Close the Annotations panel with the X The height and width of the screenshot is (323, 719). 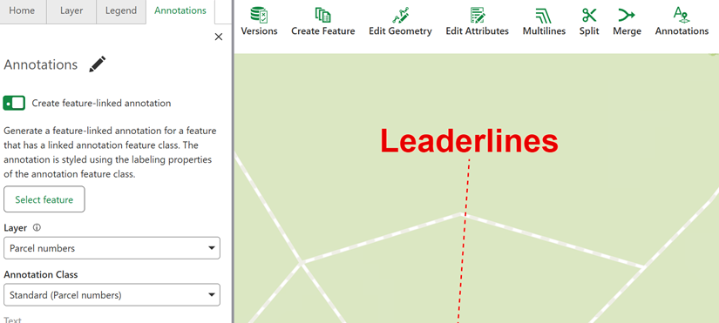pyautogui.click(x=219, y=37)
